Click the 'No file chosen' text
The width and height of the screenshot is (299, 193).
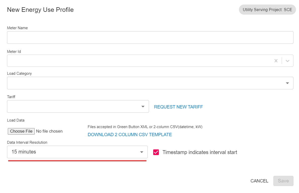click(x=49, y=131)
